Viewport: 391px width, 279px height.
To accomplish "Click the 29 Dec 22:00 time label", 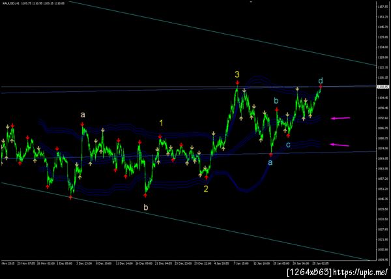I will point(203,263).
